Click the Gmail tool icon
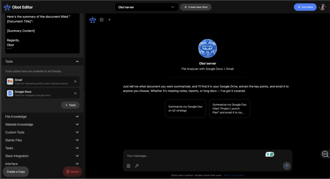Screen dimensions: 330x179 tap(10, 81)
